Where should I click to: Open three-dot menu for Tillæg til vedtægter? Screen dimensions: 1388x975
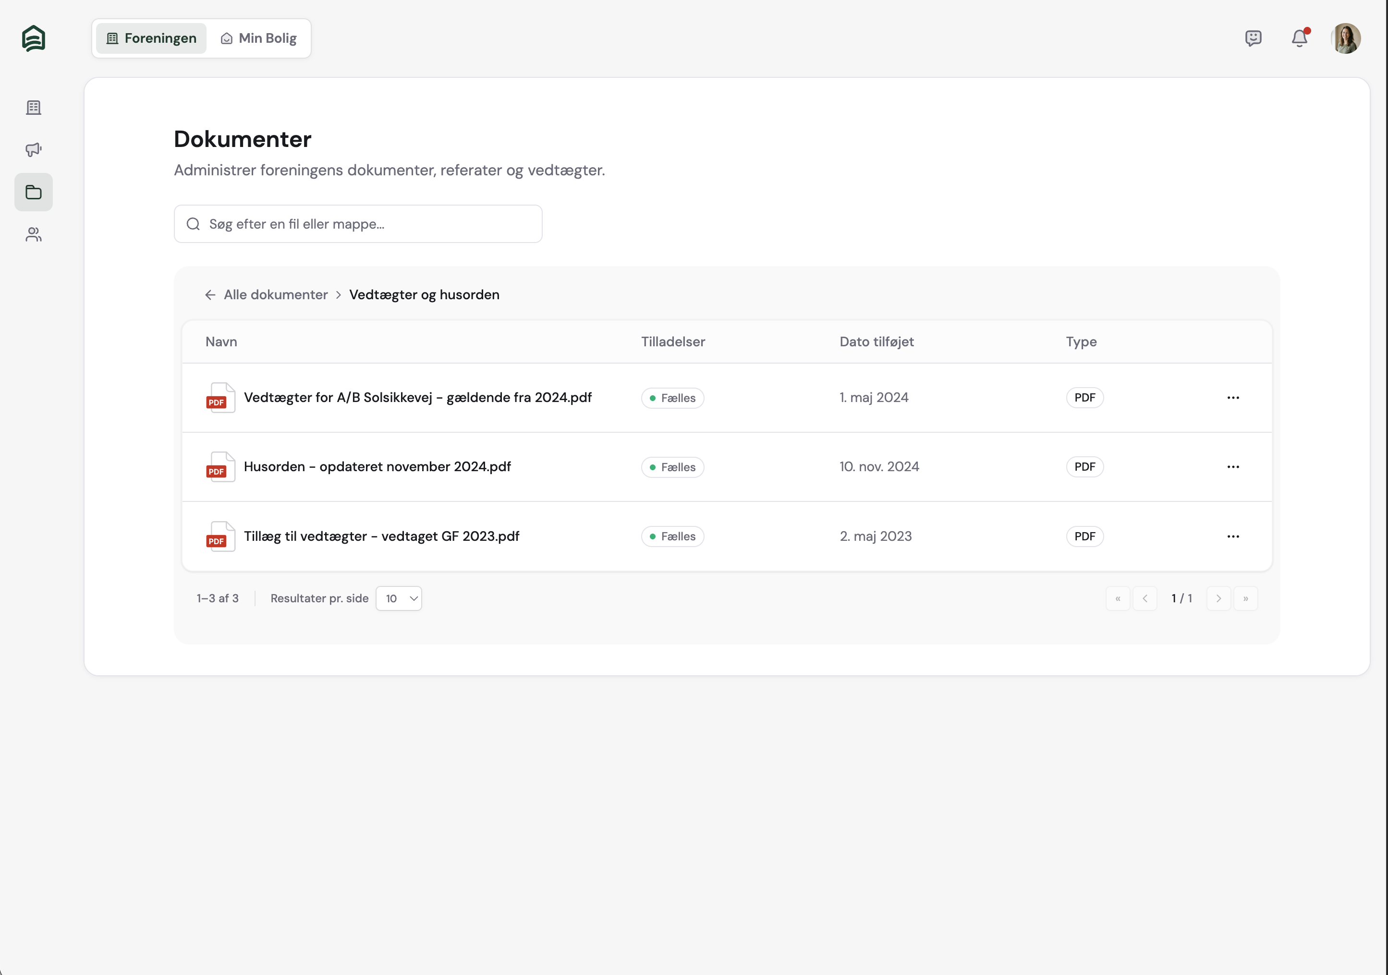click(x=1233, y=536)
